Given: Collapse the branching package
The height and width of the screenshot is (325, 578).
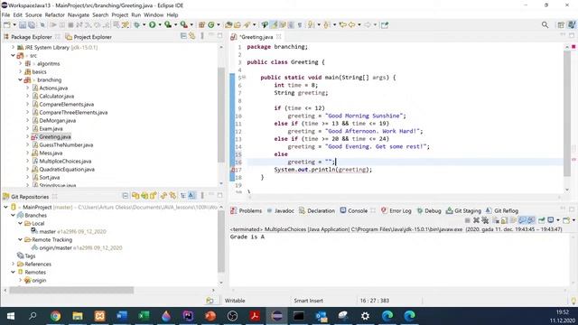Looking at the screenshot, I should click(x=20, y=79).
